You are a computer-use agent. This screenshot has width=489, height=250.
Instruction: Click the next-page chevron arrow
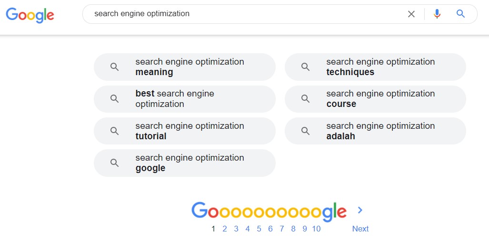360,210
